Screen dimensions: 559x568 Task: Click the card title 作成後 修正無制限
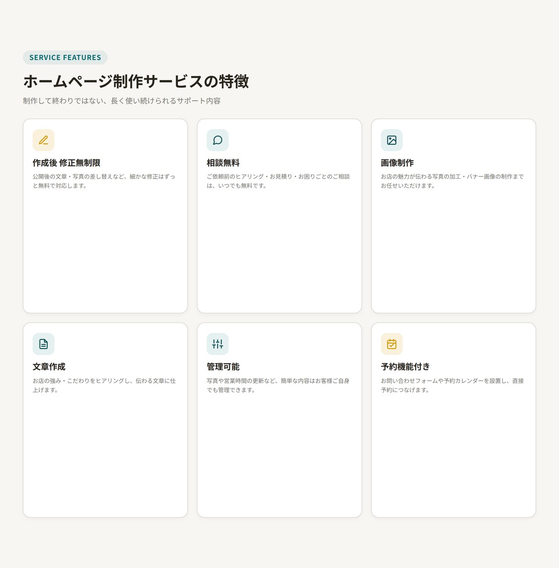click(x=66, y=163)
